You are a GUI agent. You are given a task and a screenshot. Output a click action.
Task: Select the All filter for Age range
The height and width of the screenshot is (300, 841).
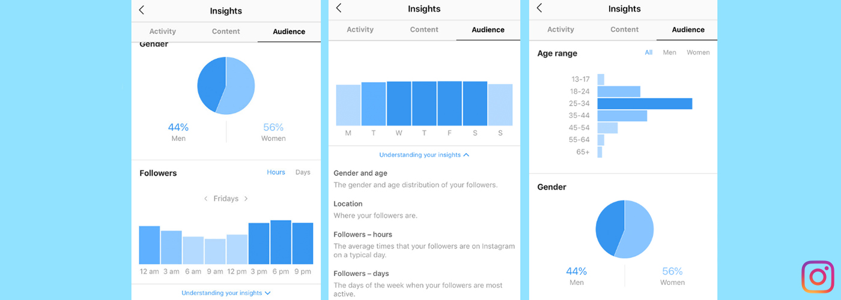(648, 53)
